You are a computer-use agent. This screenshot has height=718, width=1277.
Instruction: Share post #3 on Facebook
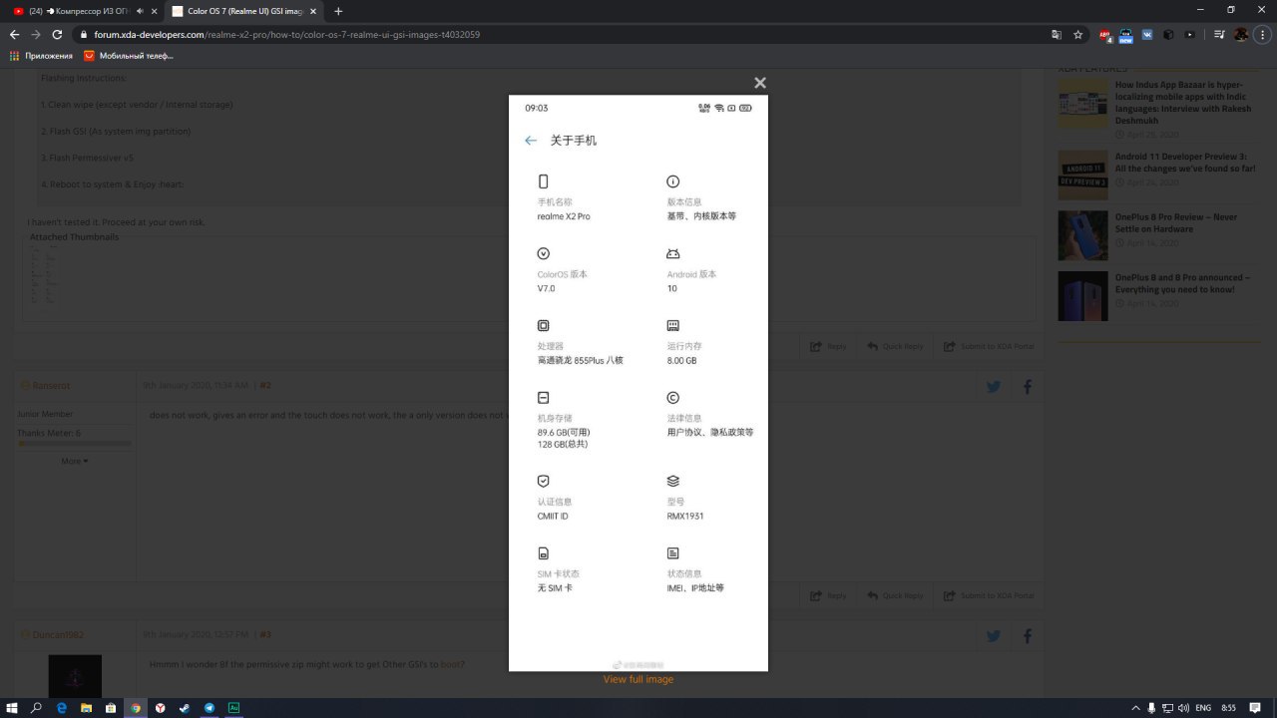1028,636
